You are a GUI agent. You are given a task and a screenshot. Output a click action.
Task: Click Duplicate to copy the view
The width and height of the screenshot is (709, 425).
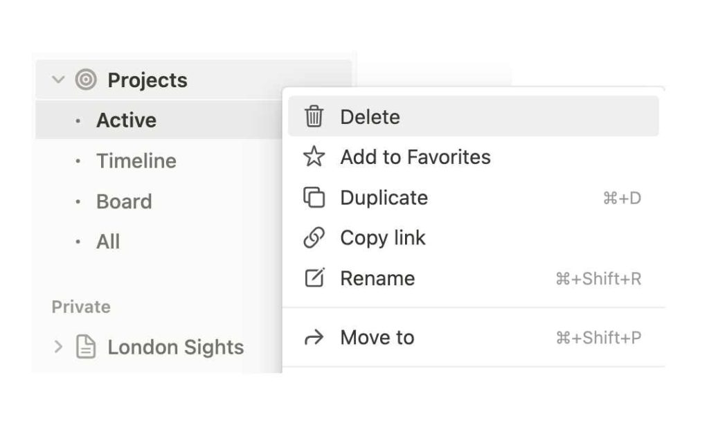coord(383,198)
